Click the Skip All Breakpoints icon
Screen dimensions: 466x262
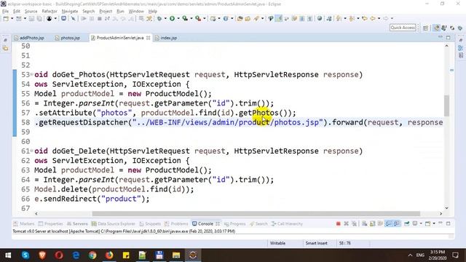tap(73, 18)
